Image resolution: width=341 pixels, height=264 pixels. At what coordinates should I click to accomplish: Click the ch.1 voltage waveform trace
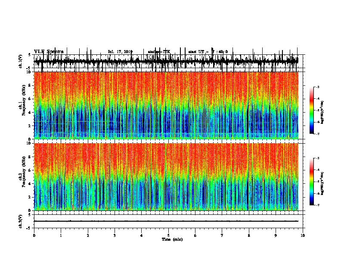pos(166,61)
